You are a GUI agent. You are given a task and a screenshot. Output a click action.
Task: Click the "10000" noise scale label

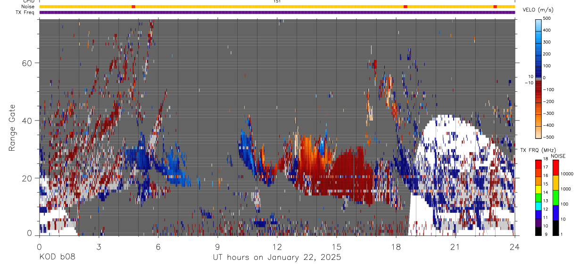[x=567, y=174]
